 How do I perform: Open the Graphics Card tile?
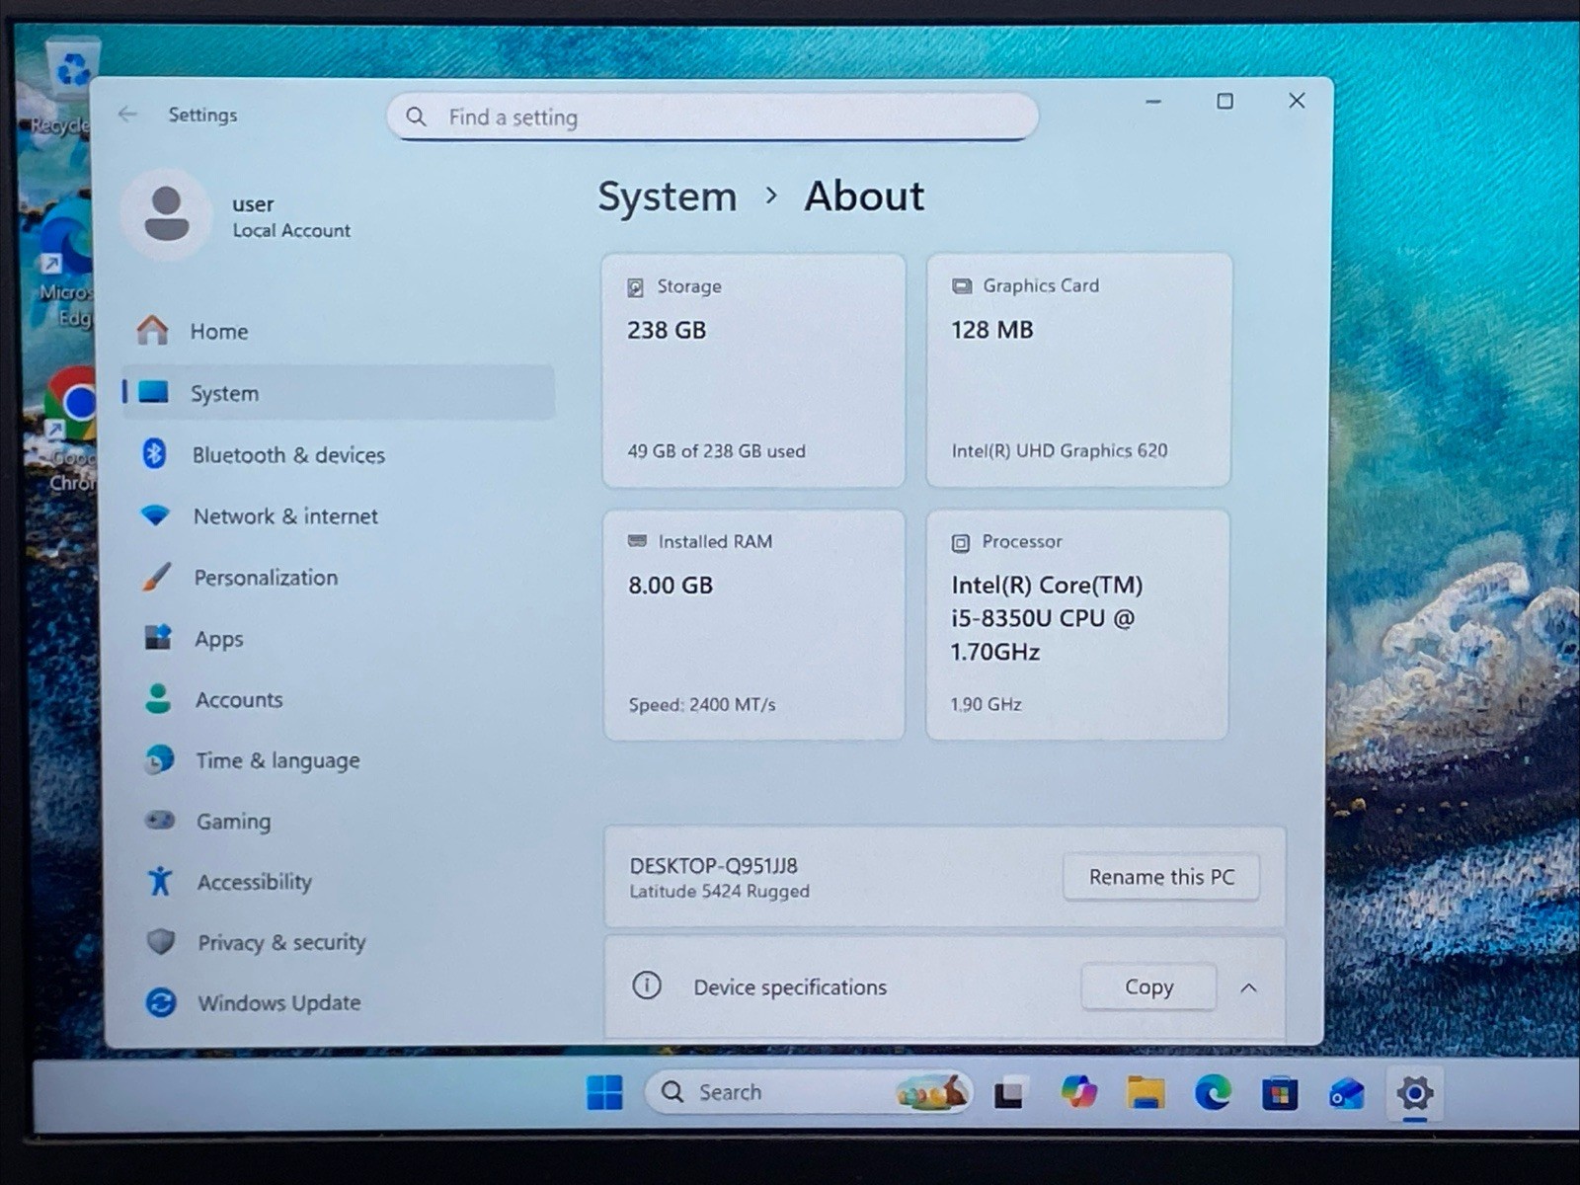pyautogui.click(x=1078, y=369)
